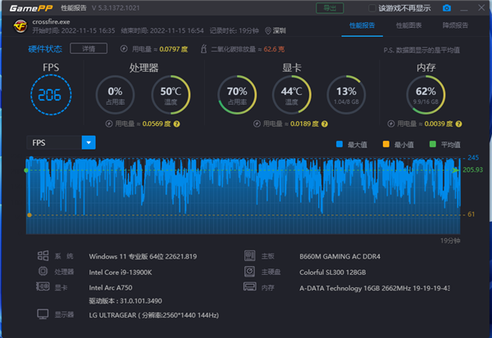Click the camera screenshot icon
This screenshot has height=338, width=492.
click(447, 8)
